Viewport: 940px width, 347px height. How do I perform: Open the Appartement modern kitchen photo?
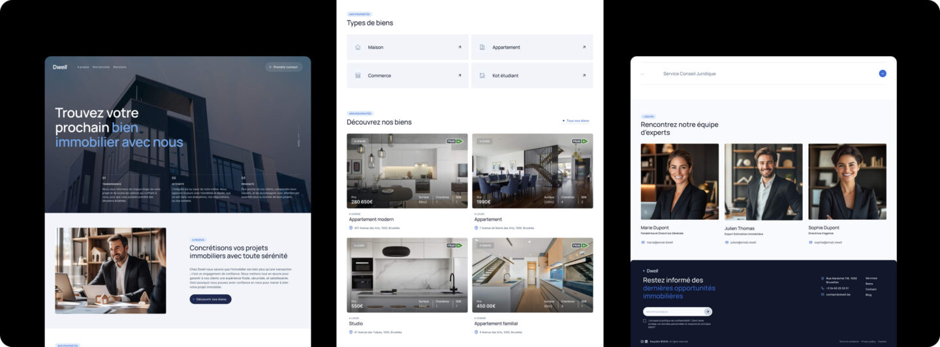[x=407, y=171]
